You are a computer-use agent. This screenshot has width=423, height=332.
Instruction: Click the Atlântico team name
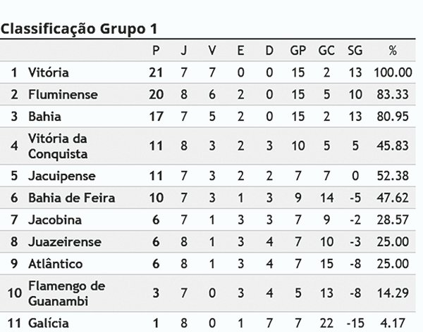tap(56, 264)
